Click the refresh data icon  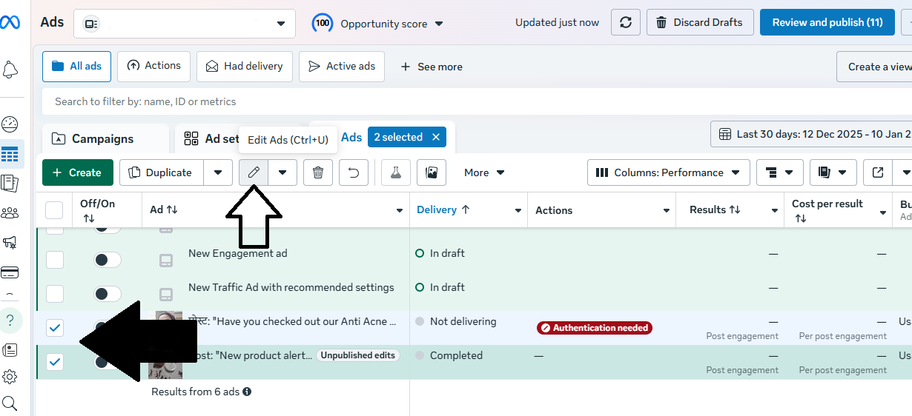coord(626,22)
